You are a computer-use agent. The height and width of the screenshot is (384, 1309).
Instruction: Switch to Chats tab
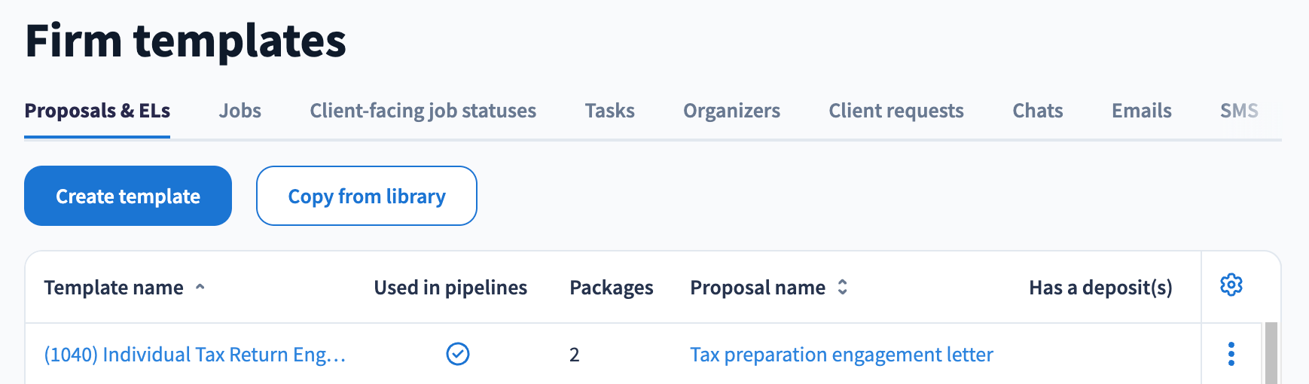pyautogui.click(x=1038, y=111)
